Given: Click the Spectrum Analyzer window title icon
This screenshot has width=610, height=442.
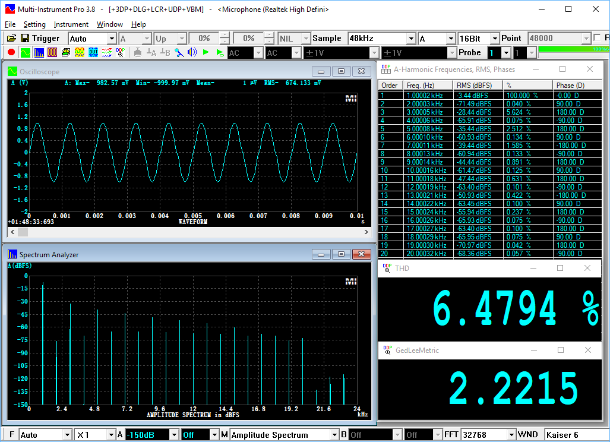Looking at the screenshot, I should click(x=12, y=254).
